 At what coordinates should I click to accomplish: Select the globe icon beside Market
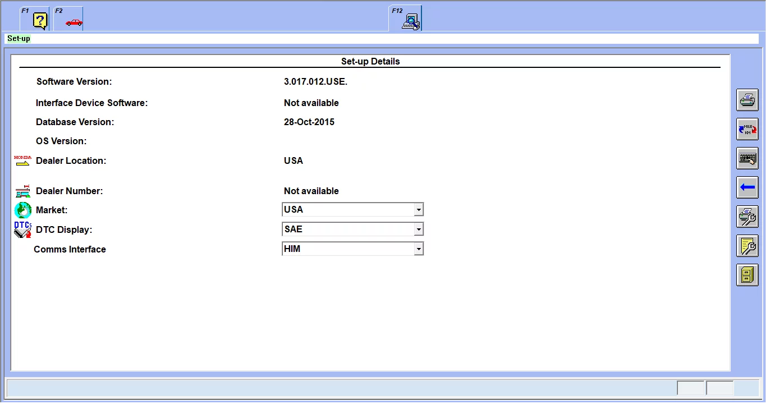pyautogui.click(x=22, y=210)
